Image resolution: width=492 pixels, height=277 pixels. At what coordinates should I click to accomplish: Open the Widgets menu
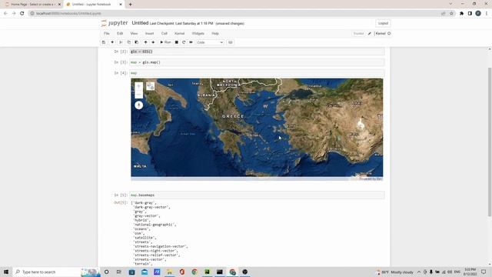pyautogui.click(x=198, y=33)
